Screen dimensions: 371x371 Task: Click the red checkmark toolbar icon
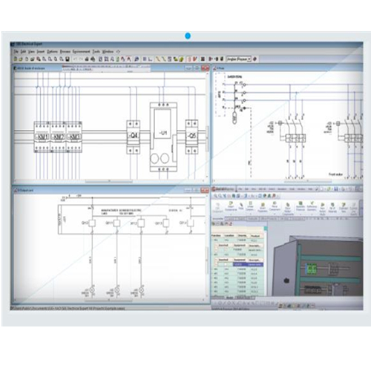click(x=195, y=59)
